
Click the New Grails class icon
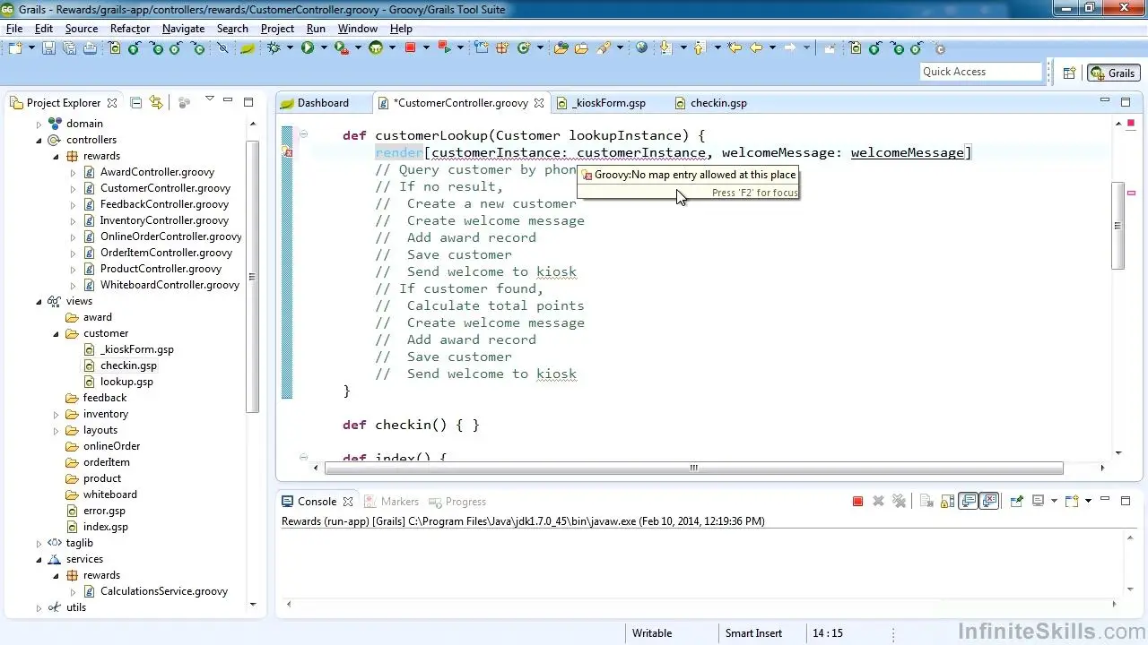coord(523,48)
